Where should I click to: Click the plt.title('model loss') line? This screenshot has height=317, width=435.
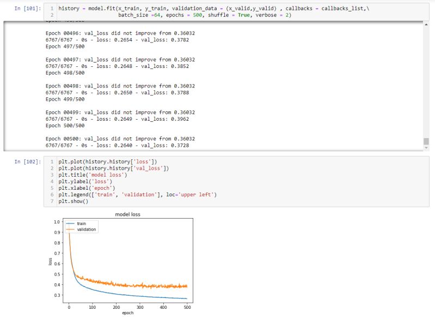(93, 175)
